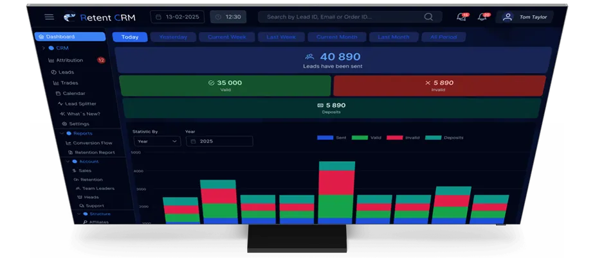
Task: Open Dashboard in the sidebar
Action: coord(70,37)
